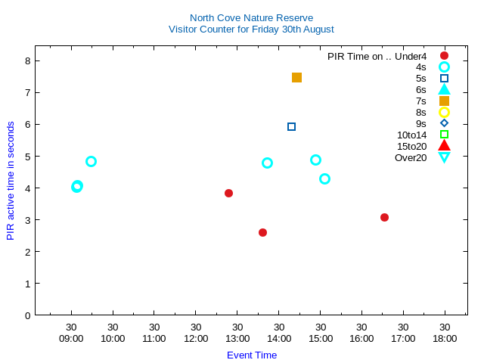Select the 6s cyan triangle legend marker

pyautogui.click(x=444, y=90)
